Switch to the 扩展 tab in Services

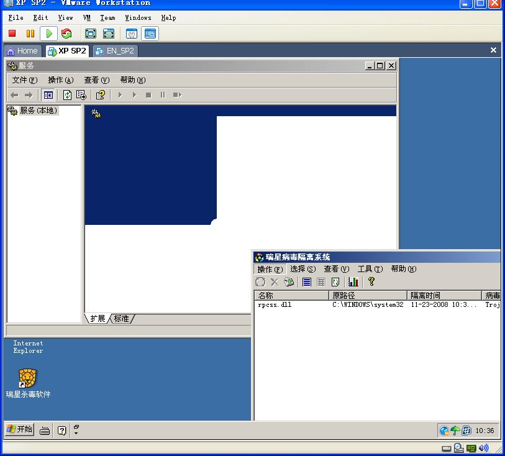pos(98,319)
